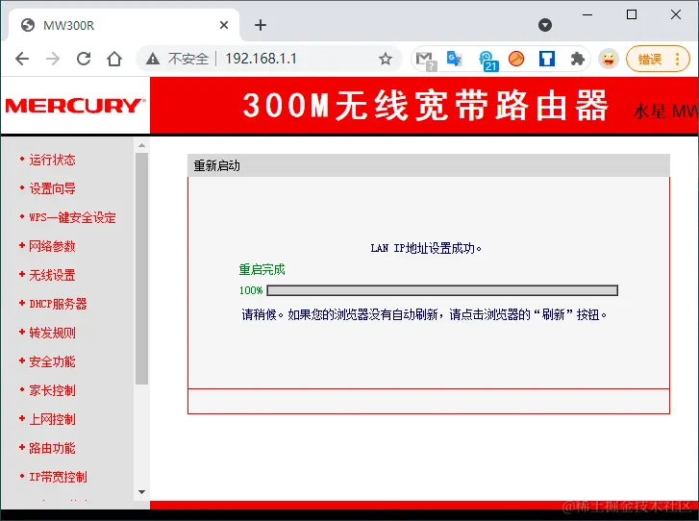Viewport: 699px width, 521px height.
Task: Click the browser forward arrow
Action: 53,59
